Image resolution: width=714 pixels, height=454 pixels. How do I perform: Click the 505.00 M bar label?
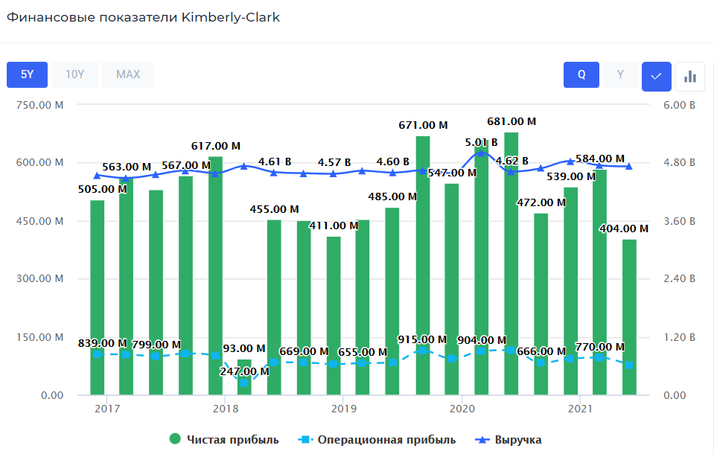pyautogui.click(x=103, y=189)
